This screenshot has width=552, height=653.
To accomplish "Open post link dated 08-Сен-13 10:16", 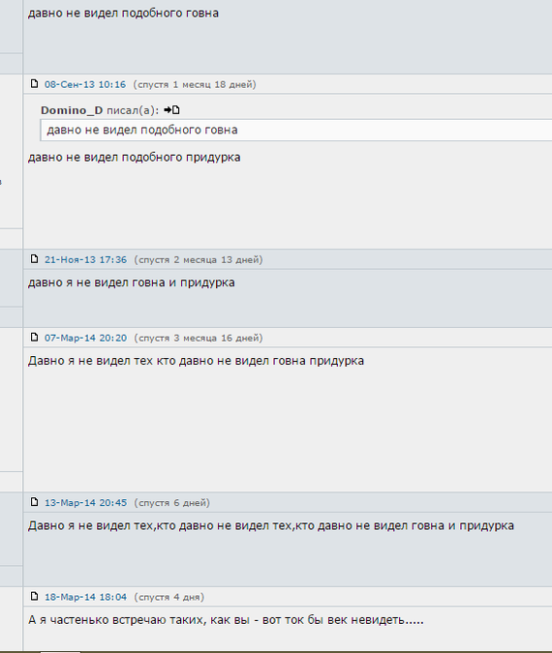I will pyautogui.click(x=85, y=84).
